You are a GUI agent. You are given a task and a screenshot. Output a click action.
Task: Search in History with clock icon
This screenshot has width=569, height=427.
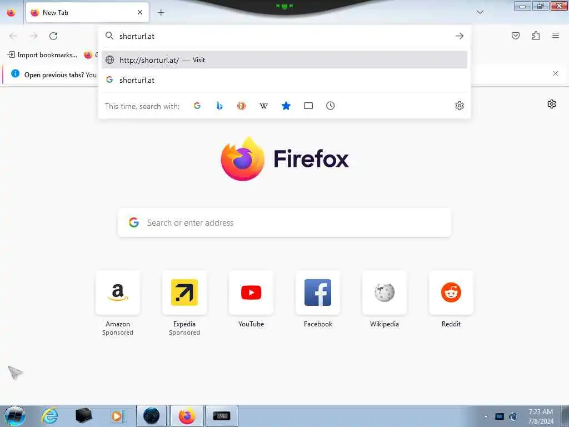click(330, 106)
